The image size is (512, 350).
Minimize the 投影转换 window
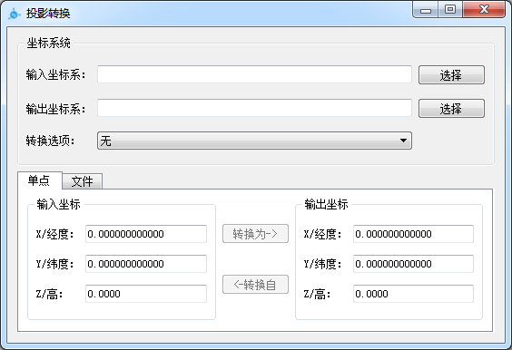pyautogui.click(x=426, y=10)
